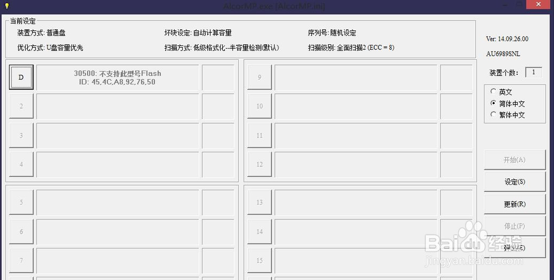
Task: Click the 开始(A) start button
Action: click(515, 160)
